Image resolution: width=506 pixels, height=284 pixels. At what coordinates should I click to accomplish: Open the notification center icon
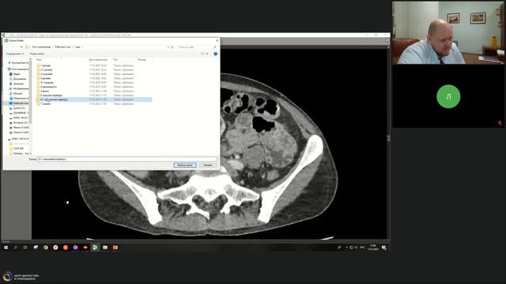(384, 247)
